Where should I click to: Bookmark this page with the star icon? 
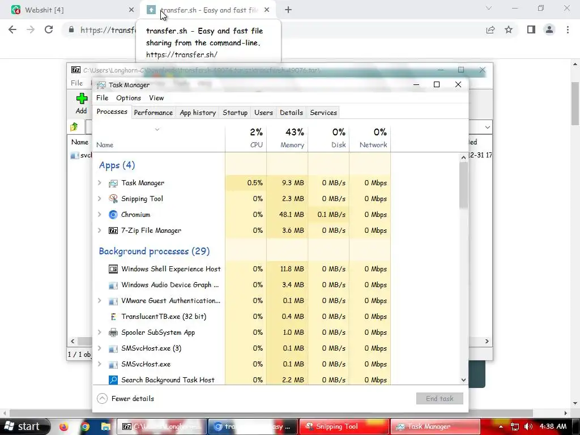(x=509, y=29)
